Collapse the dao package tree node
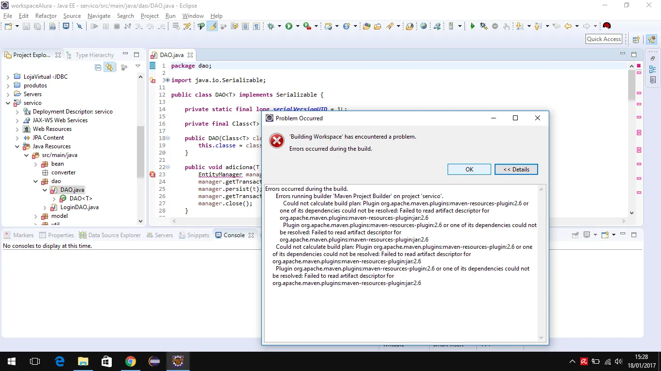This screenshot has width=661, height=371. click(36, 181)
